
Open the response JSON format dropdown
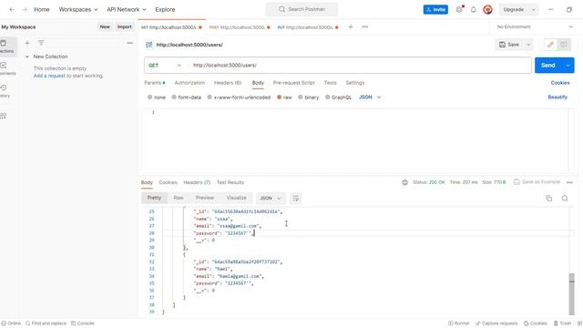point(271,199)
